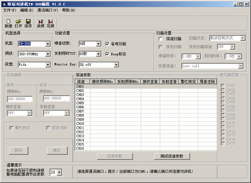Expand the 发射亚音 OFF dropdown

[x=67, y=113]
